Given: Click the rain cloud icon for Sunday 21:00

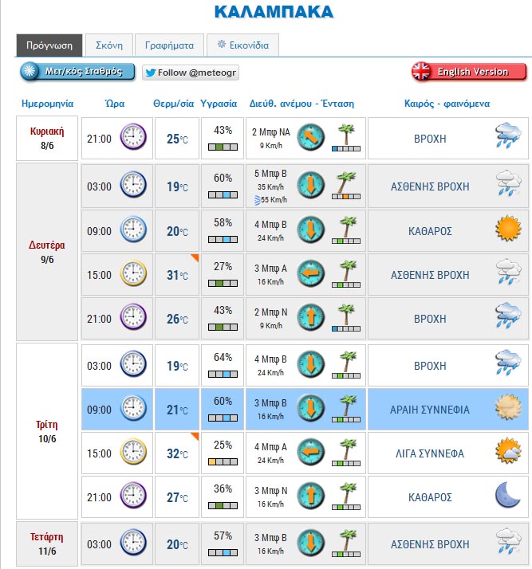Looking at the screenshot, I should click(x=506, y=138).
